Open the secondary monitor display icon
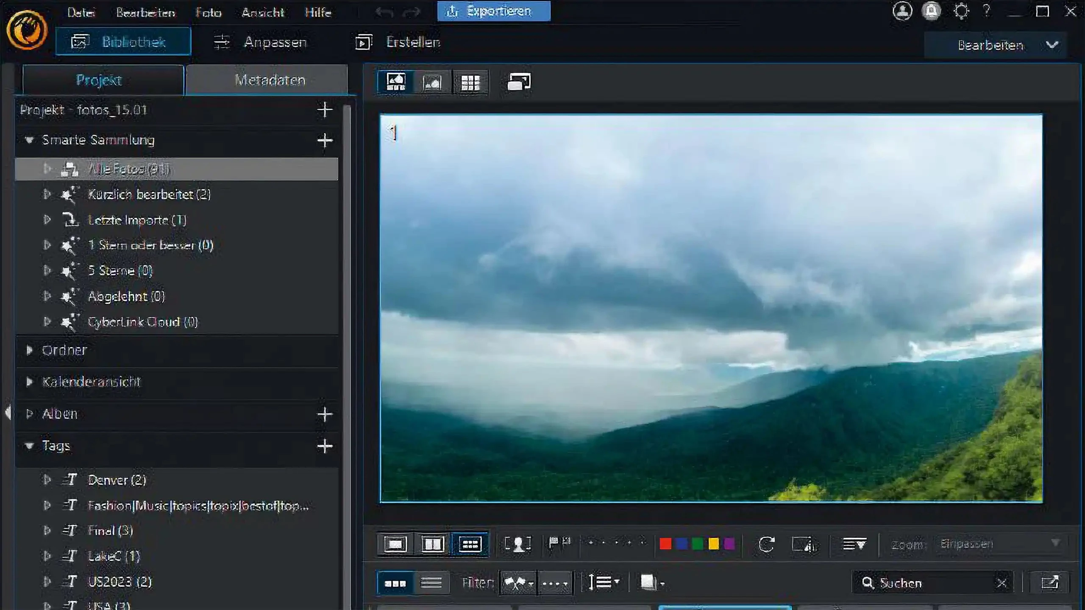Image resolution: width=1085 pixels, height=610 pixels. click(x=519, y=82)
